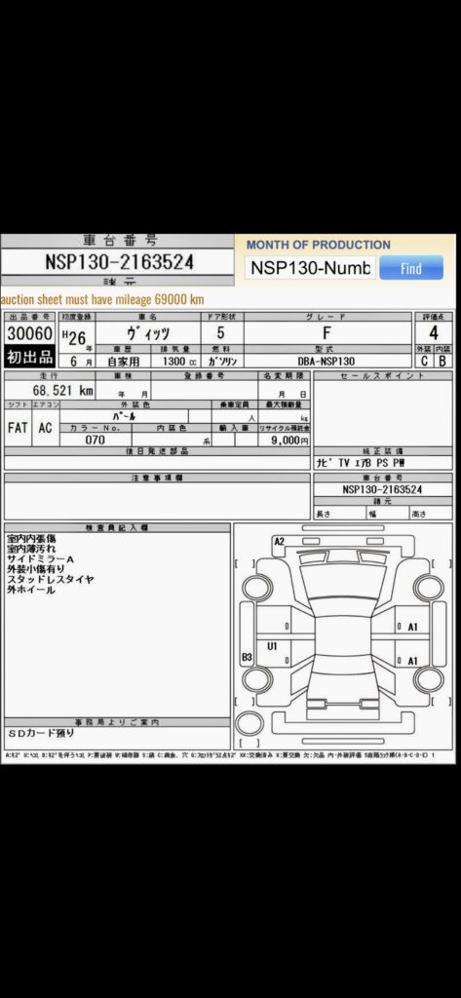Select the 注意事項欄 section header
461x998 pixels.
click(x=157, y=478)
